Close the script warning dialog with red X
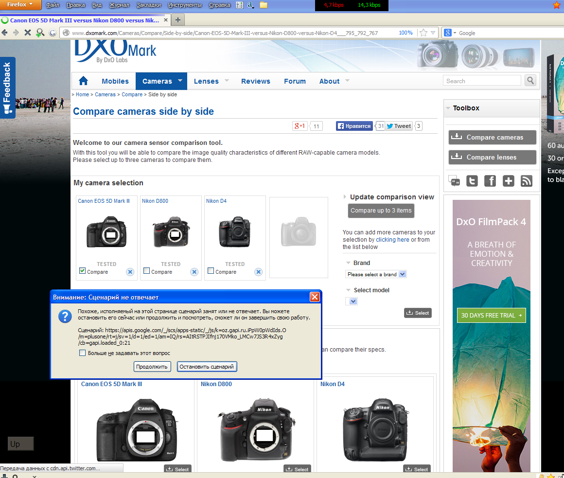Screen dimensions: 564x478 click(315, 297)
